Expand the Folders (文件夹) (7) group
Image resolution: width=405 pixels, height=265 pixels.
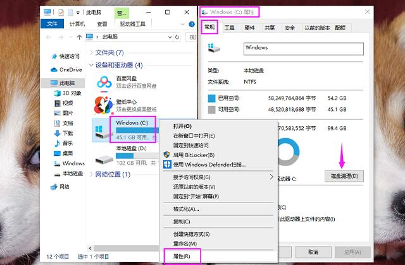(x=91, y=52)
